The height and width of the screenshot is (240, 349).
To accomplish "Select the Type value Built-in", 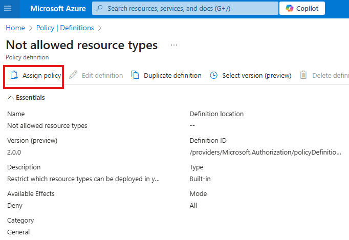I will (x=200, y=179).
